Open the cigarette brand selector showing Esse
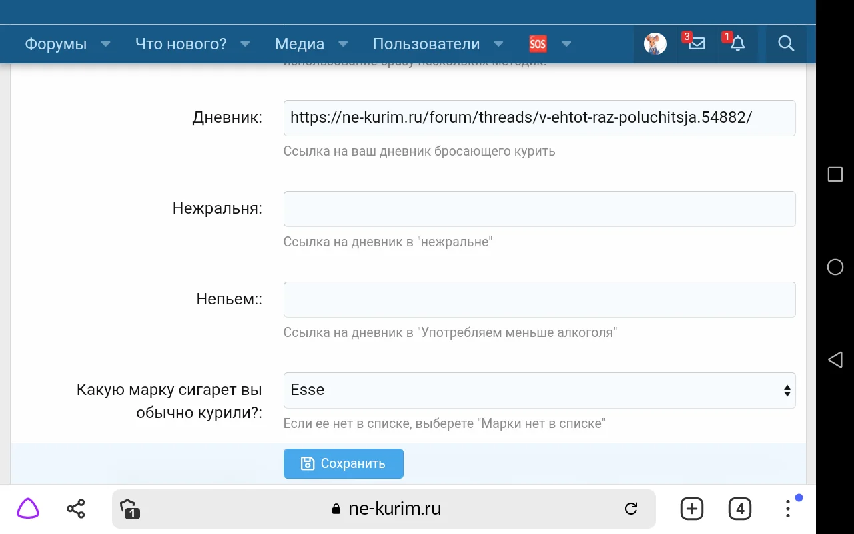Image resolution: width=854 pixels, height=534 pixels. pos(539,390)
